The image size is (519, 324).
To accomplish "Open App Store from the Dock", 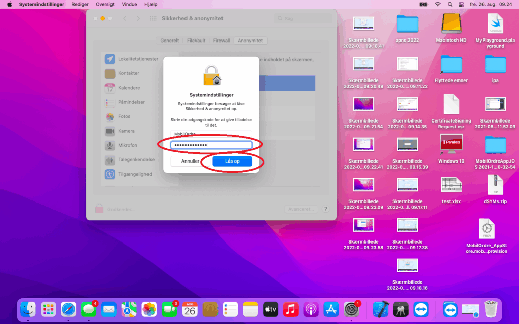I will pyautogui.click(x=331, y=309).
